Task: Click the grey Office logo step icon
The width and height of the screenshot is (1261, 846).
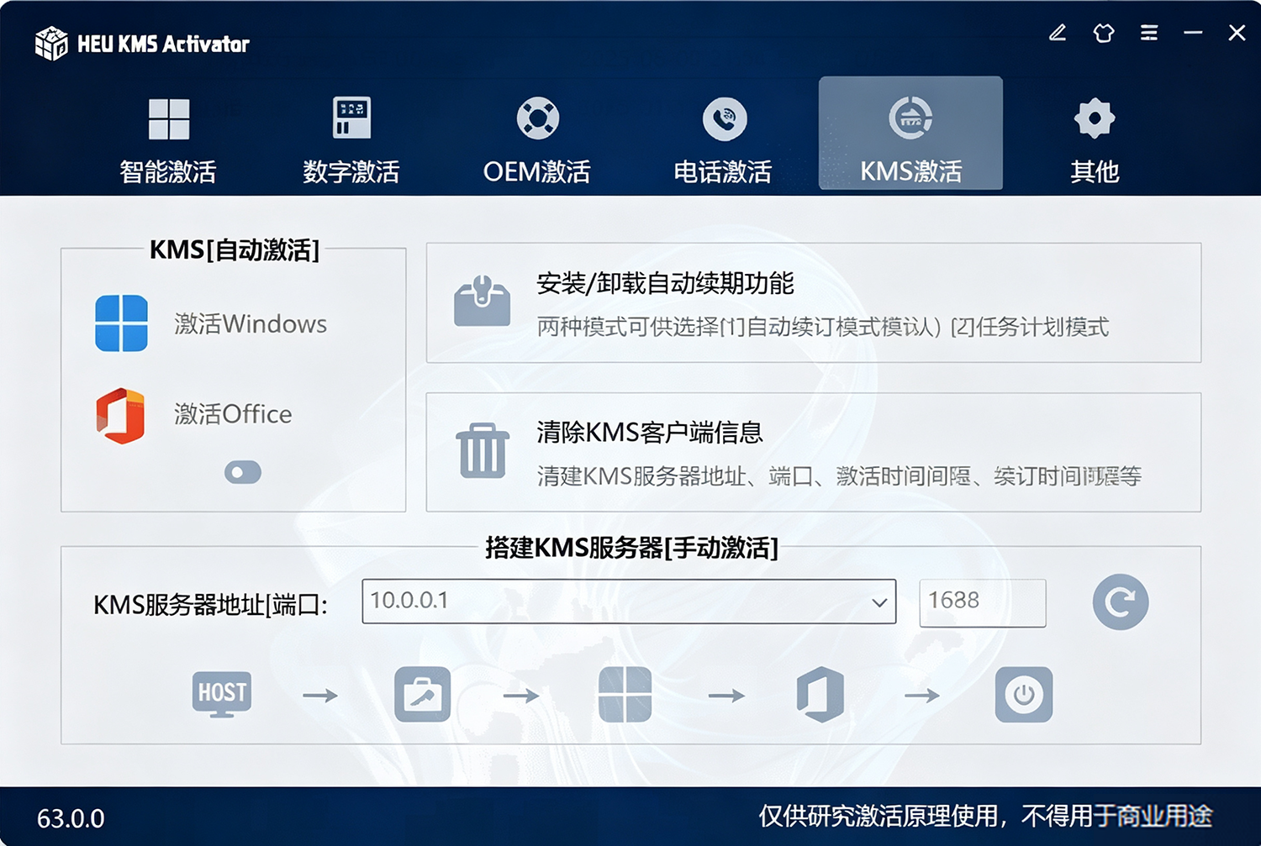Action: 820,695
